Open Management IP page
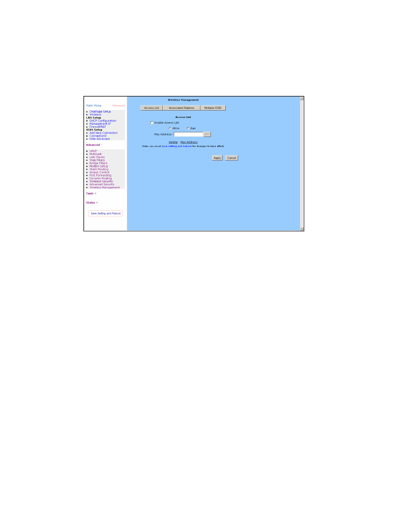 coord(100,124)
